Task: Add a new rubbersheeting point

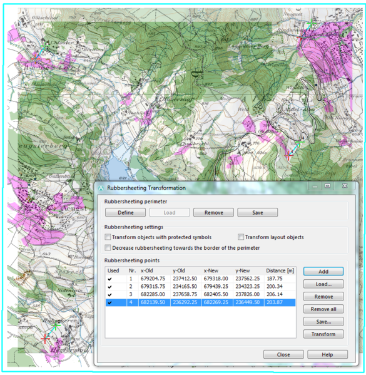Action: tap(323, 272)
